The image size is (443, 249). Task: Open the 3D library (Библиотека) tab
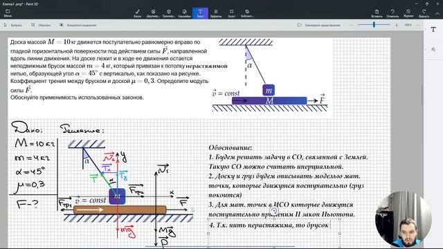click(x=247, y=13)
